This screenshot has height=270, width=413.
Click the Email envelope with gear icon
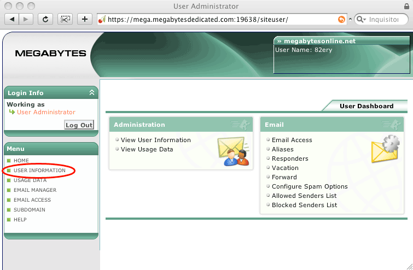[385, 149]
